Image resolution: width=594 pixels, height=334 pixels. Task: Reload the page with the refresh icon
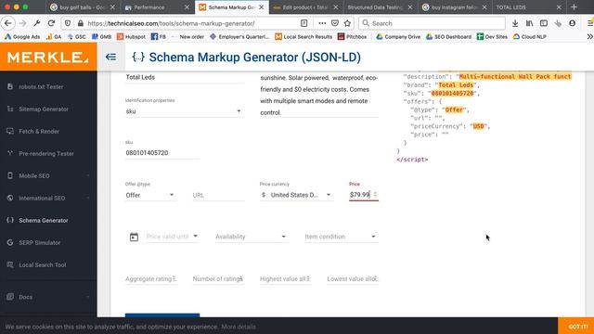tap(52, 23)
